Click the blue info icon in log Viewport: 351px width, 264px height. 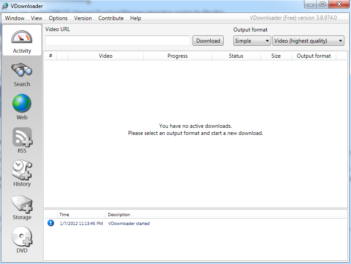coord(51,223)
